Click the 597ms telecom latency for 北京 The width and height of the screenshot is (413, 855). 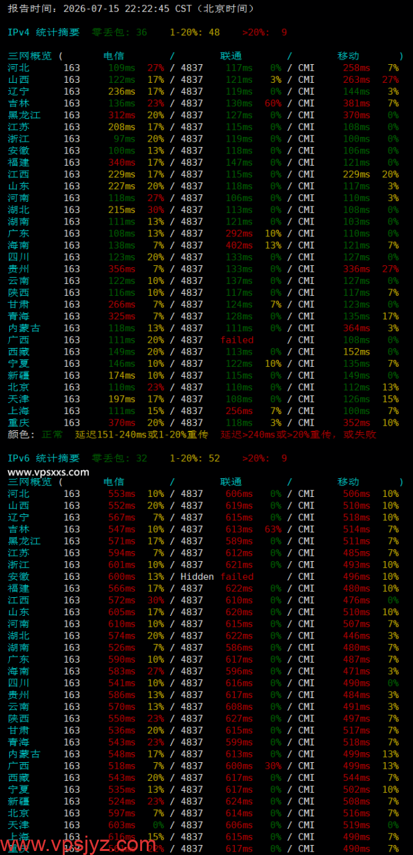coord(121,814)
